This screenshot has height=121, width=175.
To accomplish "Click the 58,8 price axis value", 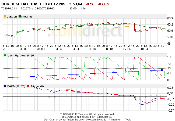I will [170, 37].
